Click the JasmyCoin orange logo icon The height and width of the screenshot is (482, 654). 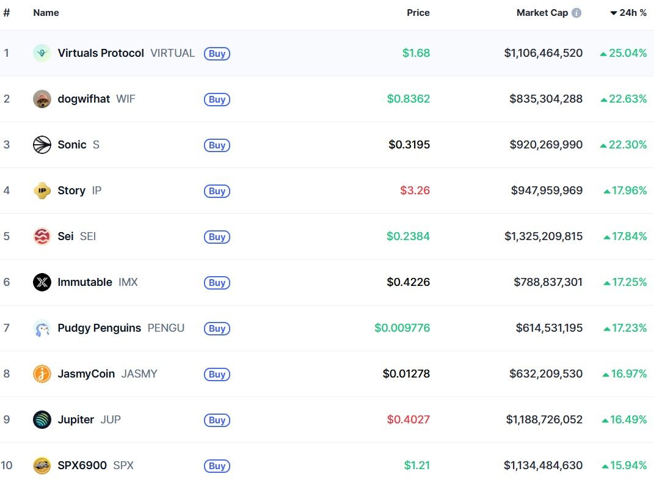coord(42,374)
